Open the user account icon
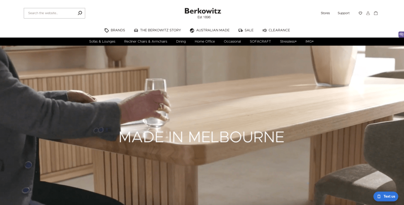 coord(368,13)
